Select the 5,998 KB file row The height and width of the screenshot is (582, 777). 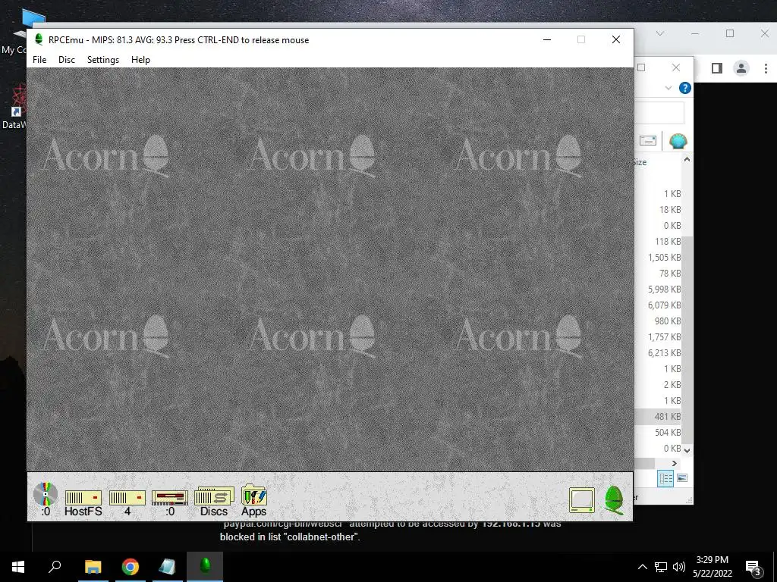[x=658, y=289]
